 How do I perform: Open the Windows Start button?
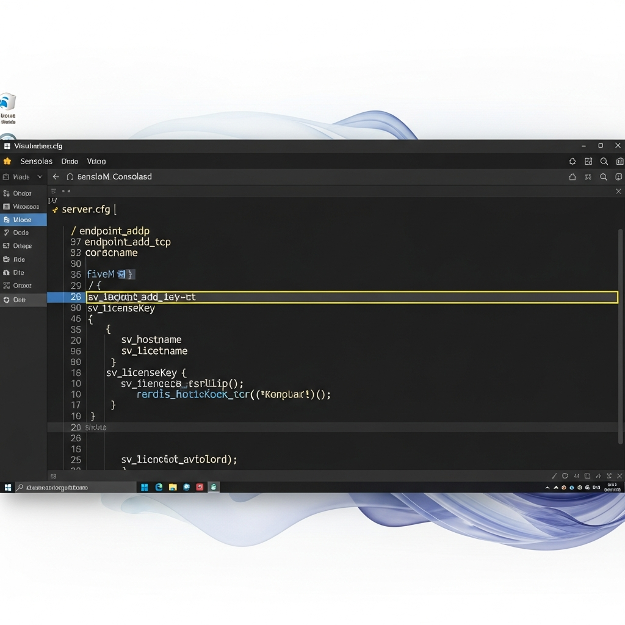point(7,487)
